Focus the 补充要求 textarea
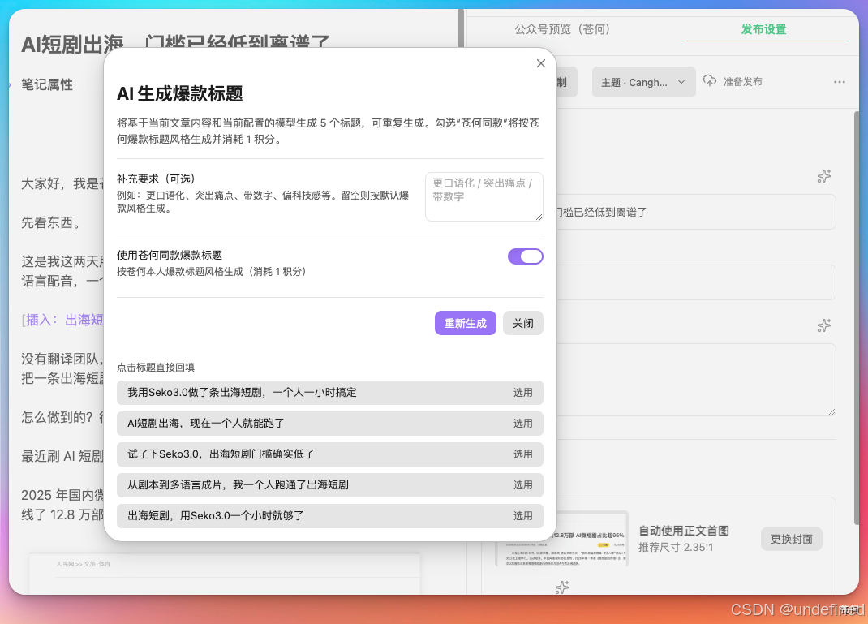Viewport: 868px width, 624px height. (483, 196)
